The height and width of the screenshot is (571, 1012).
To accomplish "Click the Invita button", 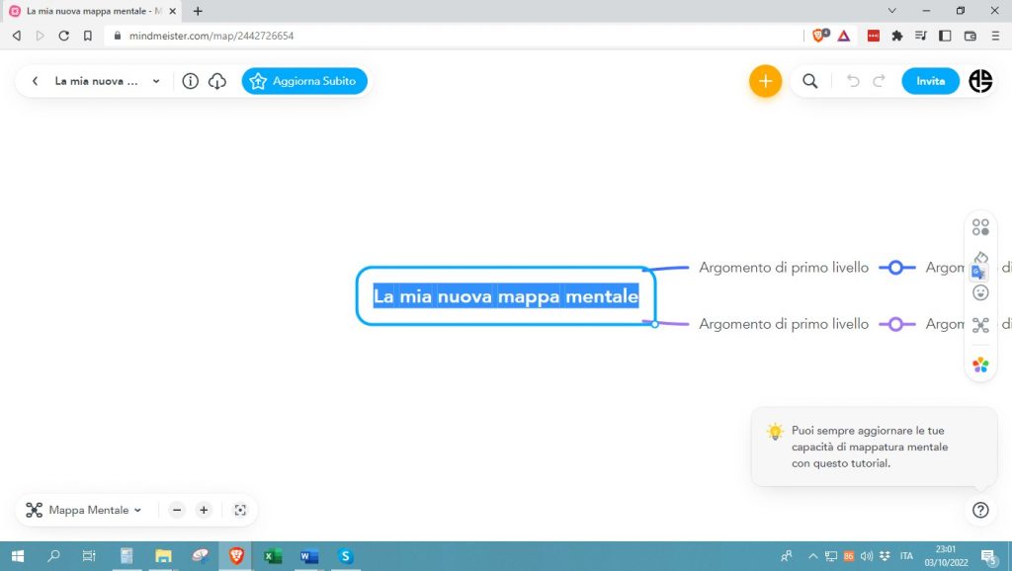I will 930,81.
